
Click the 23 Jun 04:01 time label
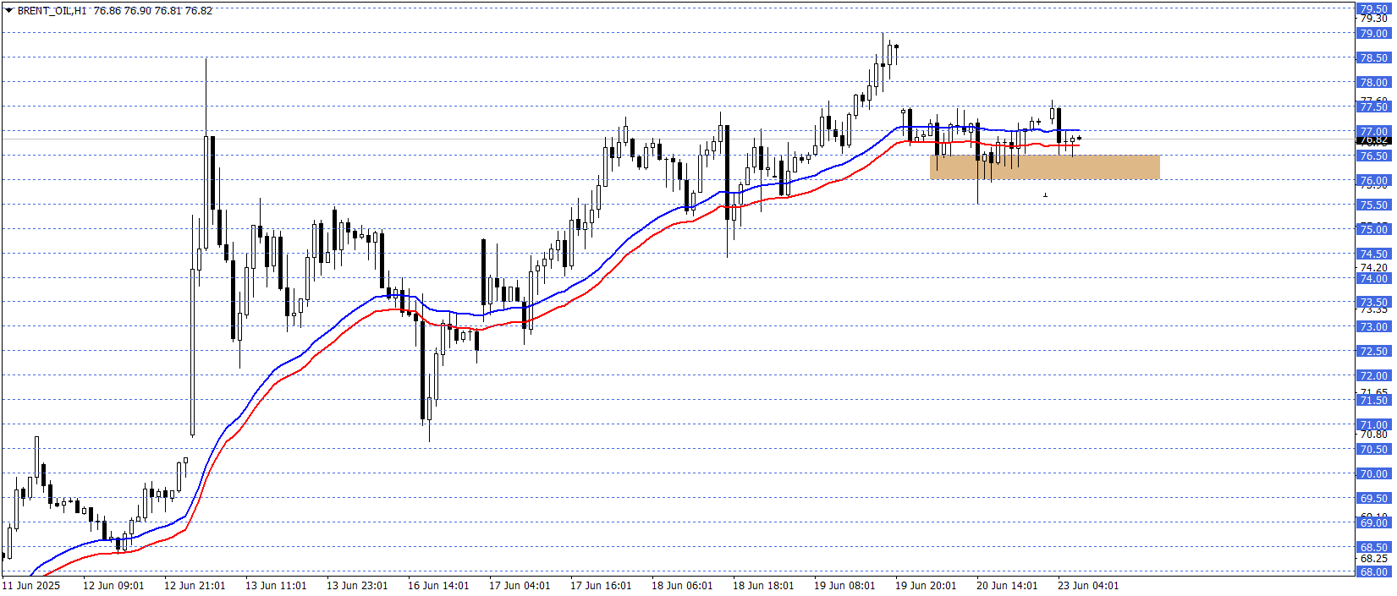(x=1088, y=585)
